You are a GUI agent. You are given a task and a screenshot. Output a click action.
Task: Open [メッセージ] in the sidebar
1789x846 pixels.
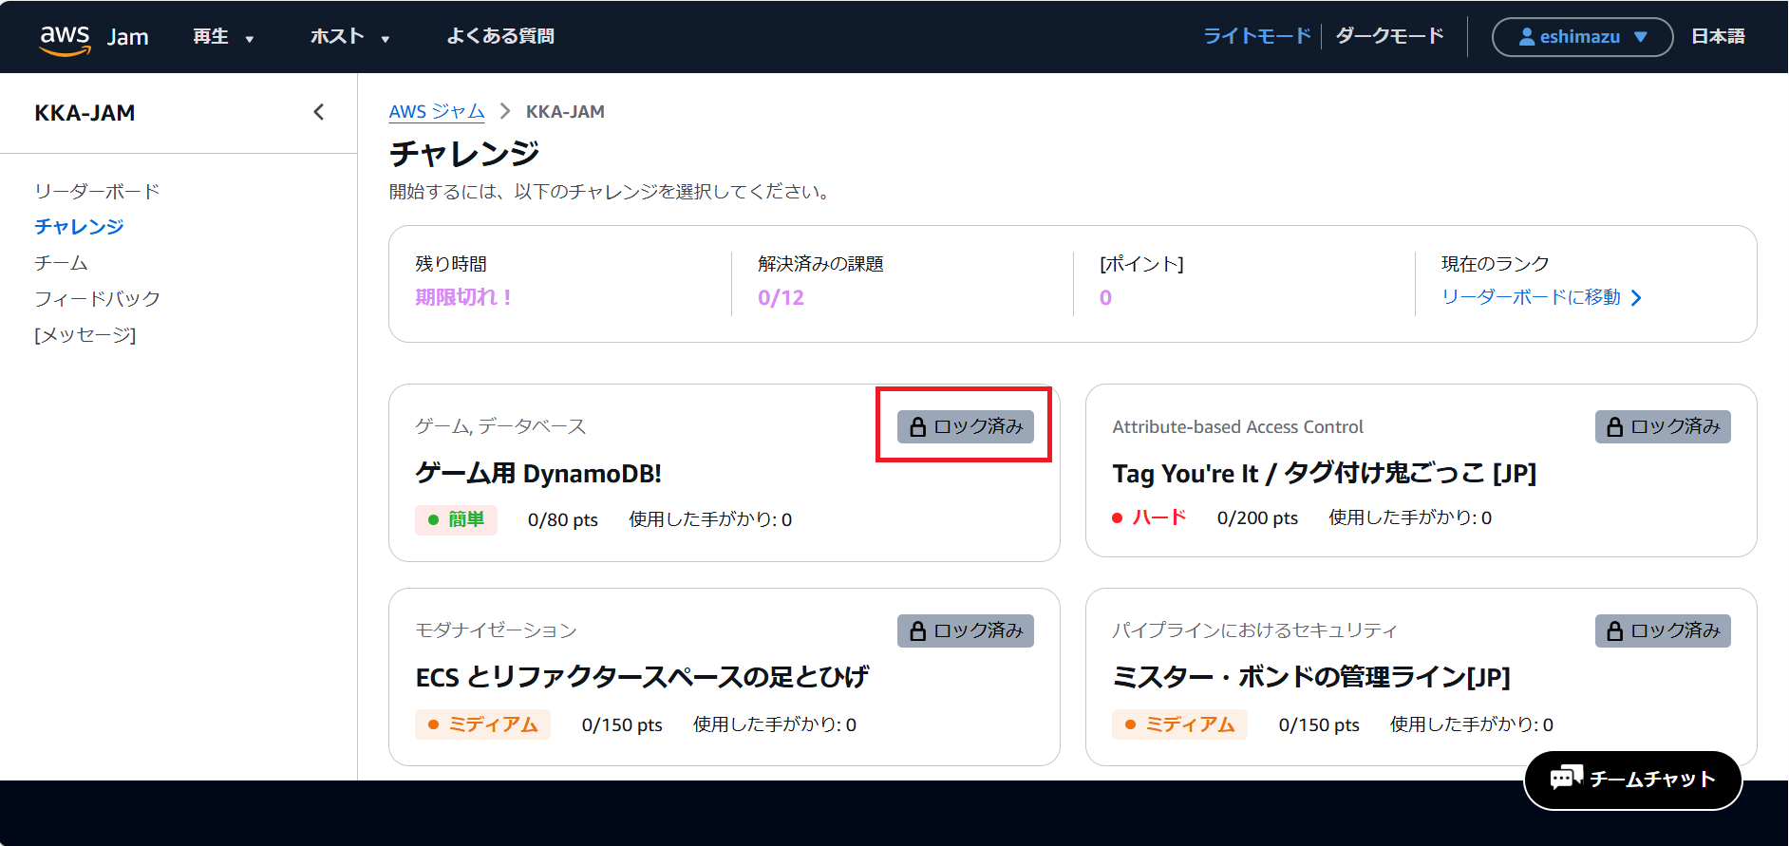pos(85,335)
